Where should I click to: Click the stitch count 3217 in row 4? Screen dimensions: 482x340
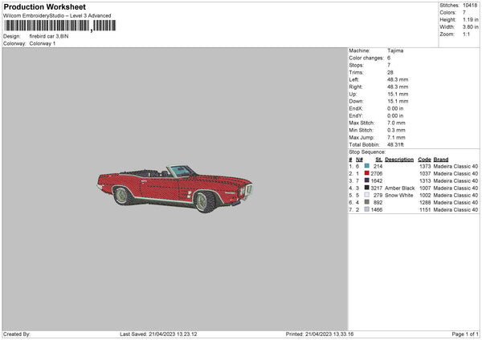pos(377,188)
